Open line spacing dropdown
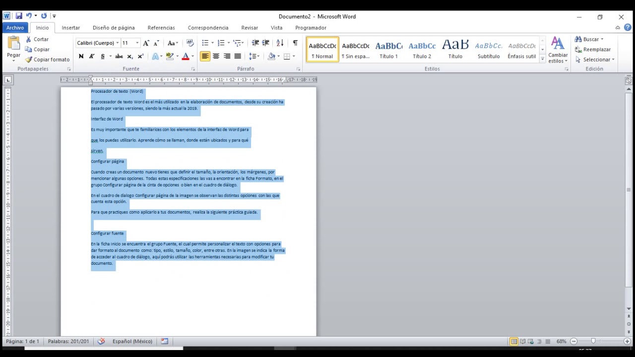Viewport: 635px width, 357px height. [254, 56]
